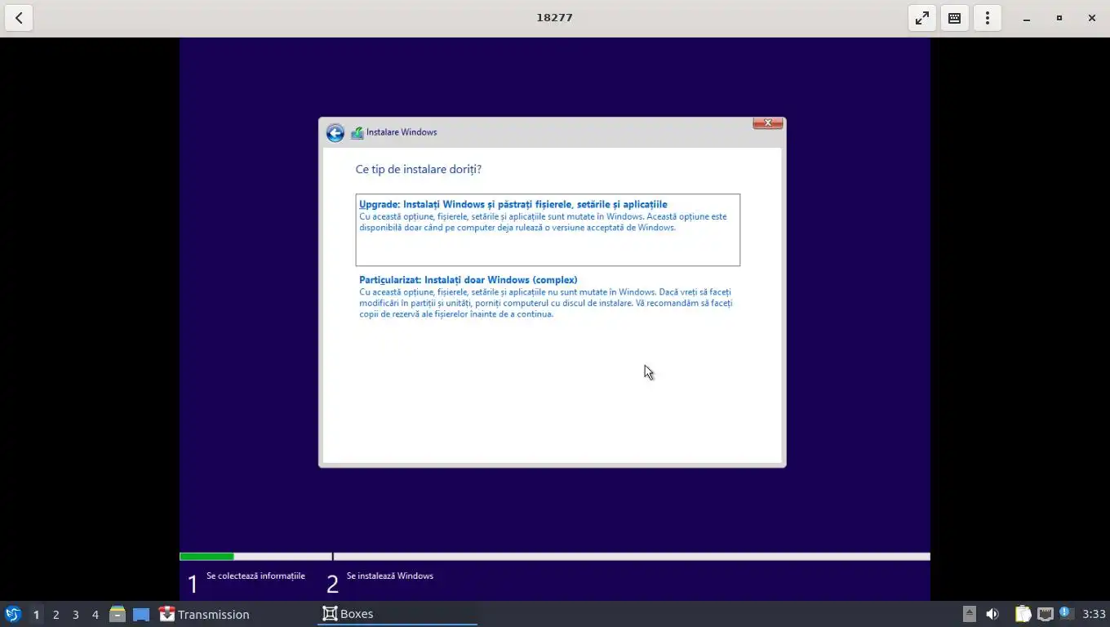
Task: Click the network tray icon
Action: point(1045,614)
